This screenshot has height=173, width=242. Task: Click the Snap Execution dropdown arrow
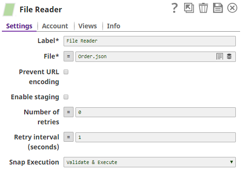tap(232, 162)
